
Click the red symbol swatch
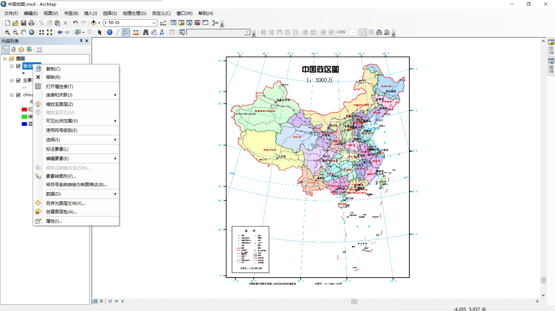pos(24,110)
